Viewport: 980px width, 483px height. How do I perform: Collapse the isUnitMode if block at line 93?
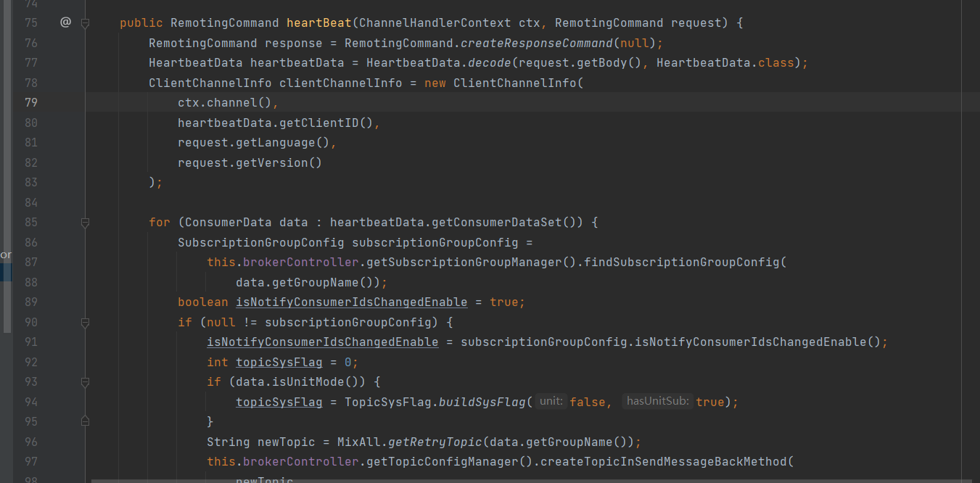tap(85, 381)
